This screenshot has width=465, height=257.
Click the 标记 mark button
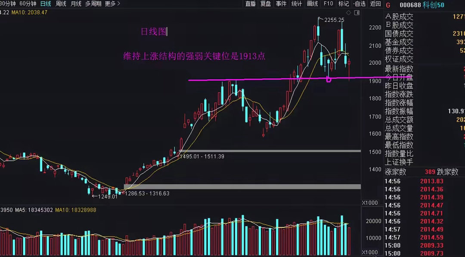[344, 4]
